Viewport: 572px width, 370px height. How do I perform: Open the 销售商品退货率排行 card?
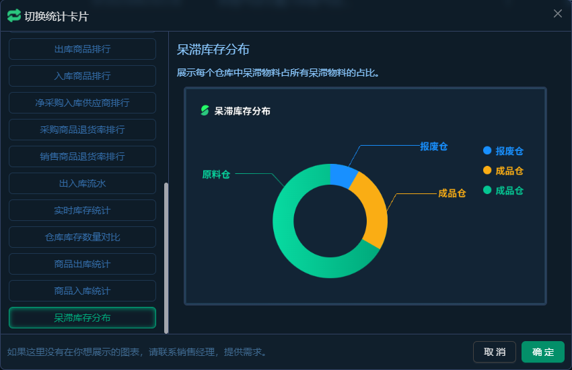pyautogui.click(x=82, y=156)
